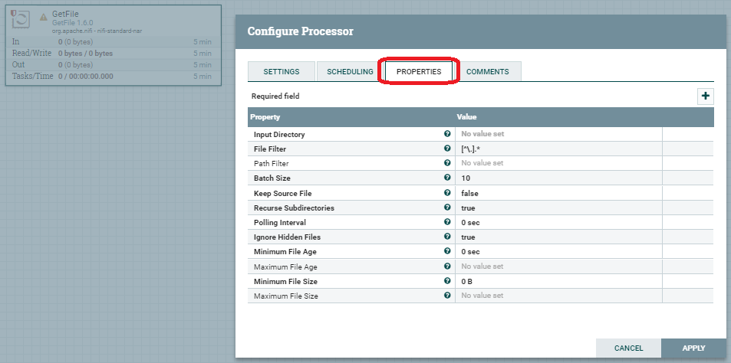Click help icon beside File Filter
This screenshot has height=363, width=731.
point(447,149)
